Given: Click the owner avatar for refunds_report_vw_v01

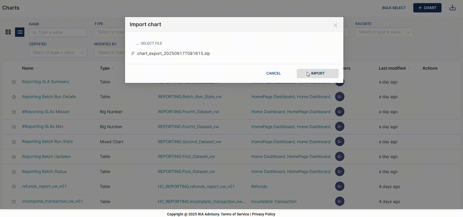Looking at the screenshot, I should coord(339,186).
